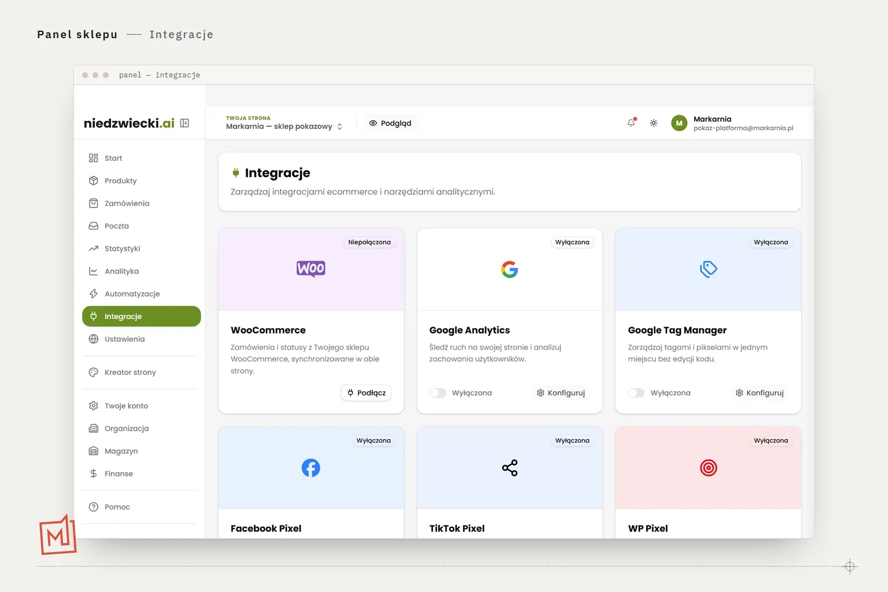Click the Twoje konto gear icon
This screenshot has width=888, height=592.
(94, 406)
